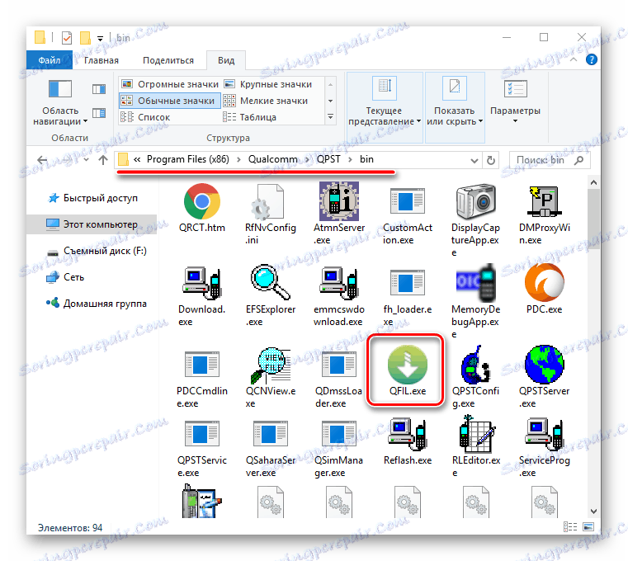This screenshot has height=561, width=628.
Task: Choose Обычные значки layout
Action: coord(170,101)
